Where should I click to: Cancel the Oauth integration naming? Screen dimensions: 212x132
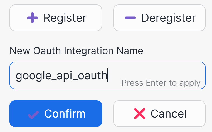(x=159, y=114)
